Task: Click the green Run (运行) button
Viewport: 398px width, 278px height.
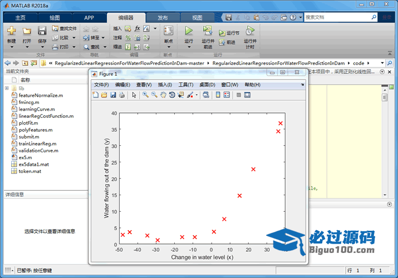Action: 189,32
